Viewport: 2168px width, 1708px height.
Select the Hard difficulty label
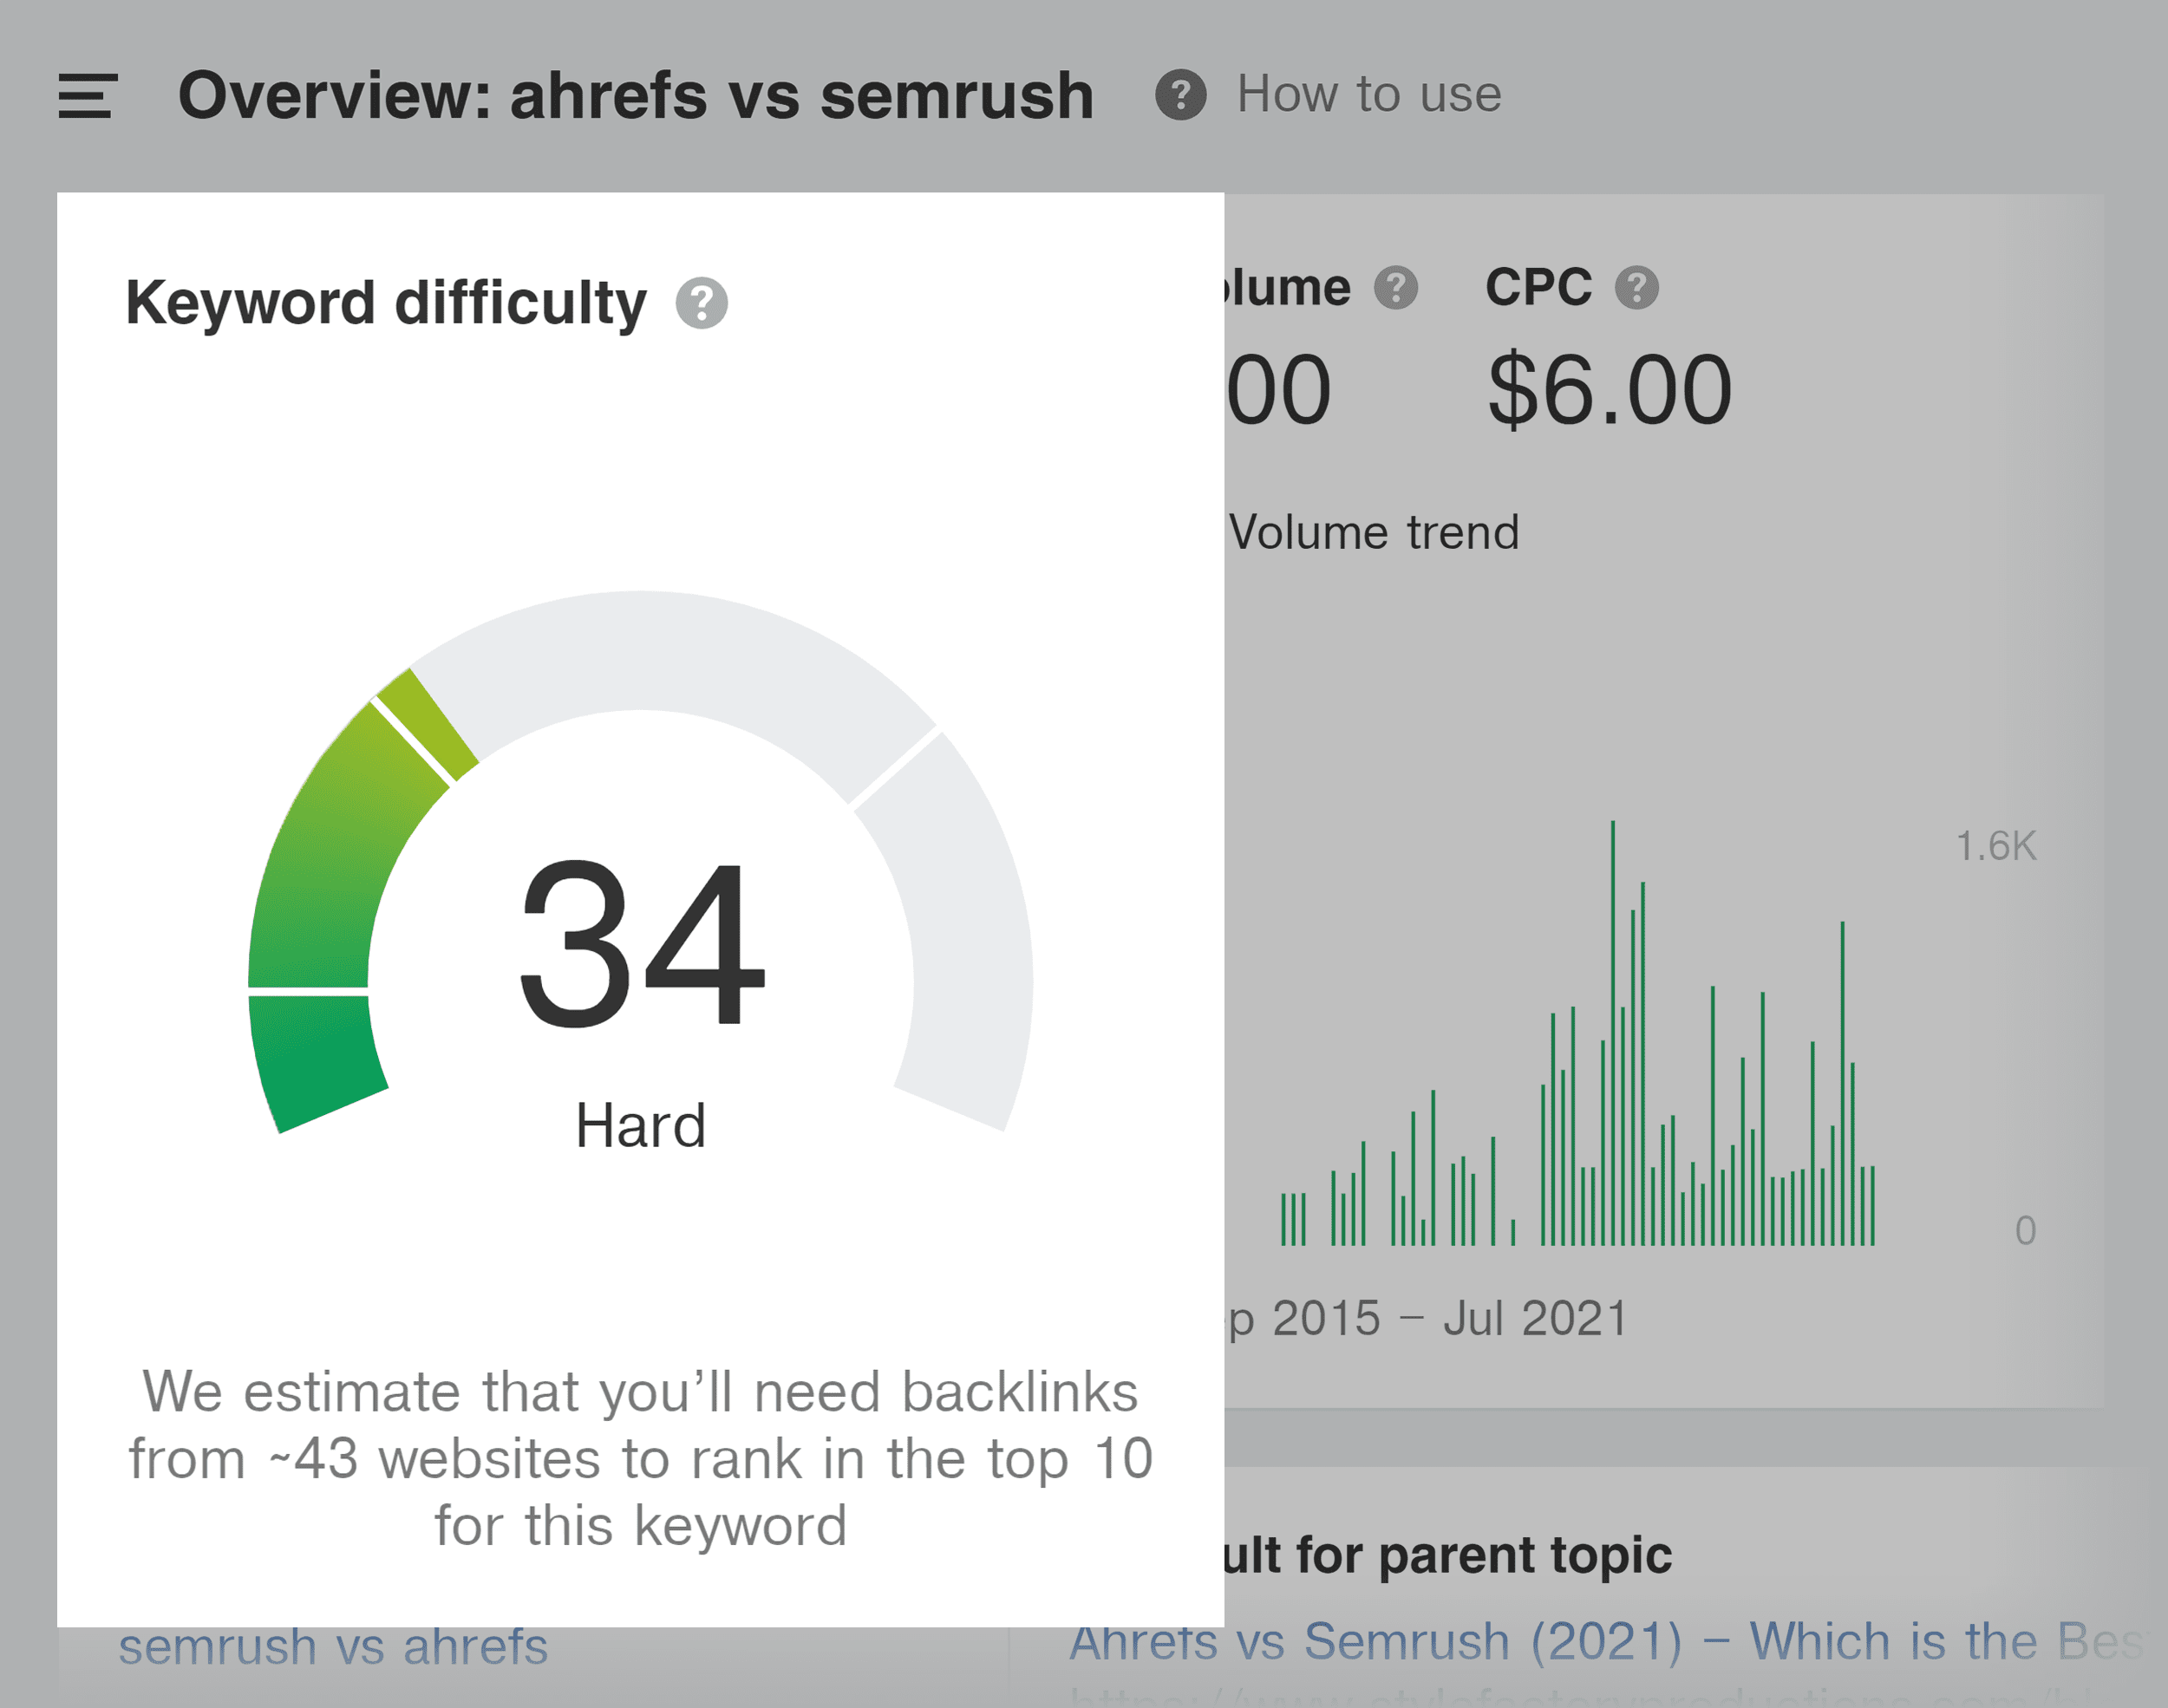(x=641, y=1125)
